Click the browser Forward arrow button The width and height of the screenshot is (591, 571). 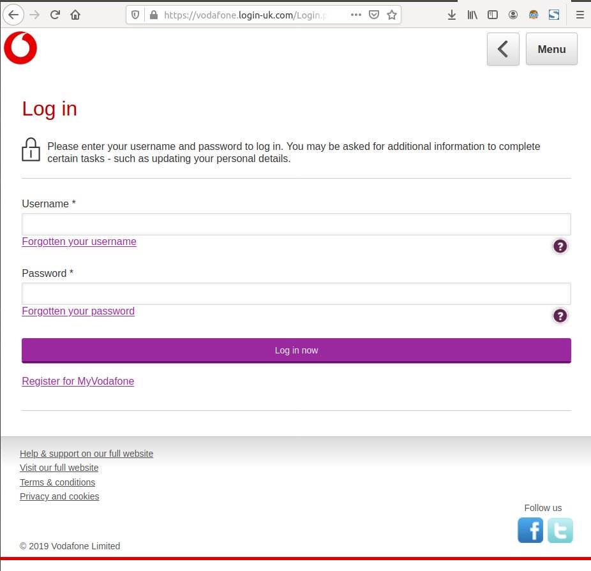point(34,15)
